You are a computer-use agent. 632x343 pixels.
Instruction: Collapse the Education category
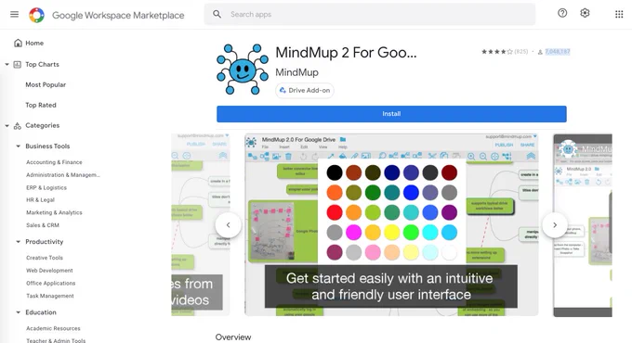[x=19, y=312]
